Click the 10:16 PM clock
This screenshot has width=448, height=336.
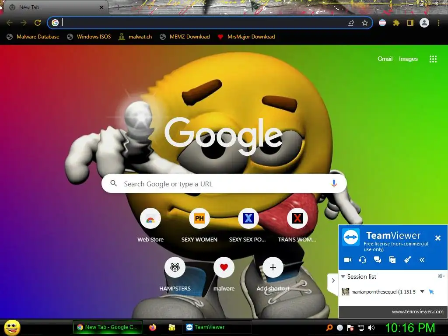pos(410,328)
